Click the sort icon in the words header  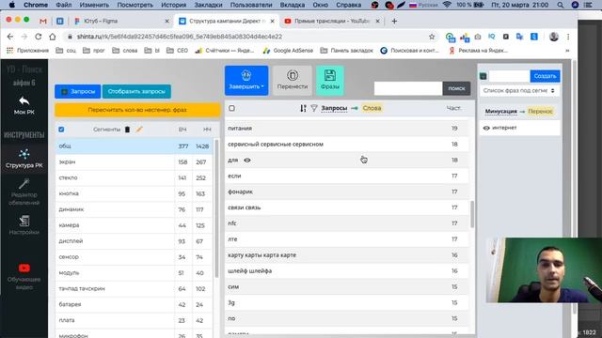pyautogui.click(x=303, y=109)
